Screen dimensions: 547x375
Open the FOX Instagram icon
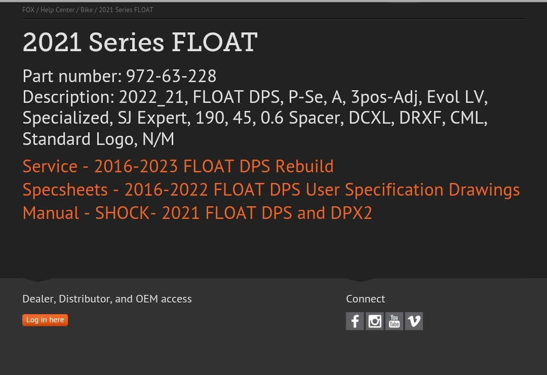click(x=375, y=321)
